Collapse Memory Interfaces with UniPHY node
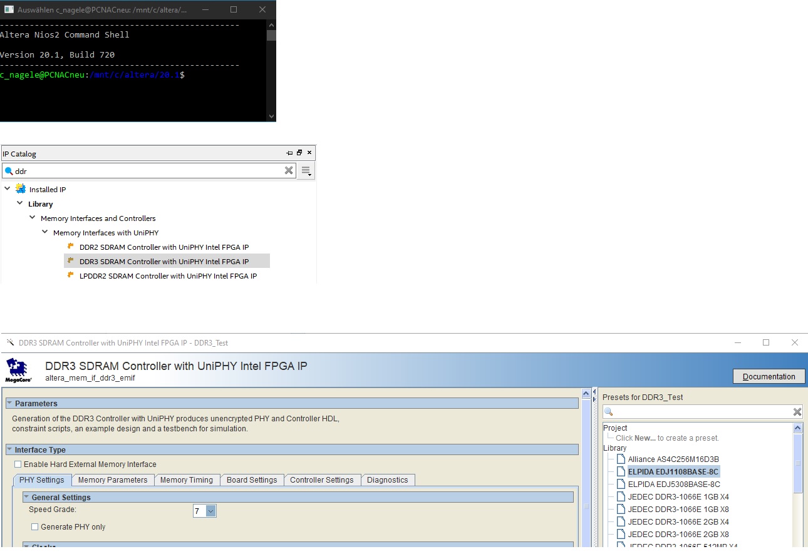The height and width of the screenshot is (559, 808). click(x=45, y=233)
